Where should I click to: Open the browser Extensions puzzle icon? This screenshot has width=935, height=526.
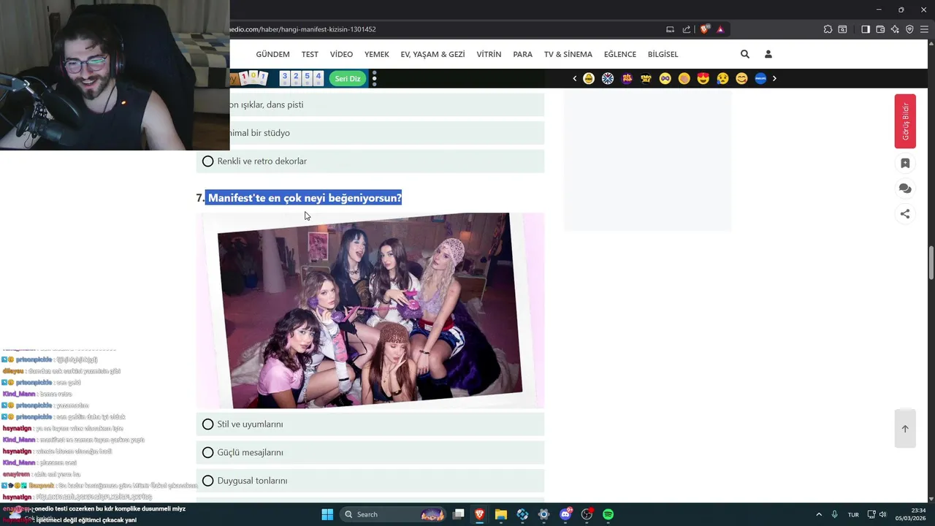[828, 29]
